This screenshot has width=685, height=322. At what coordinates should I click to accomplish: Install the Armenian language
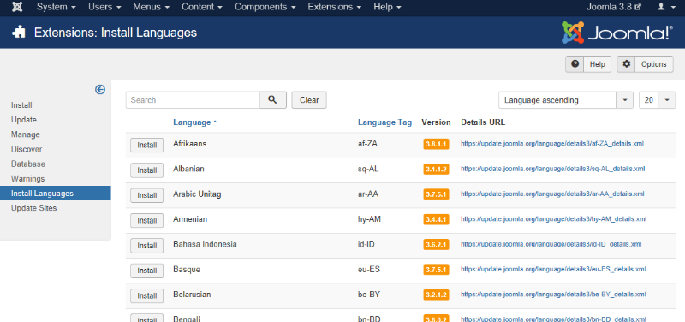[146, 221]
